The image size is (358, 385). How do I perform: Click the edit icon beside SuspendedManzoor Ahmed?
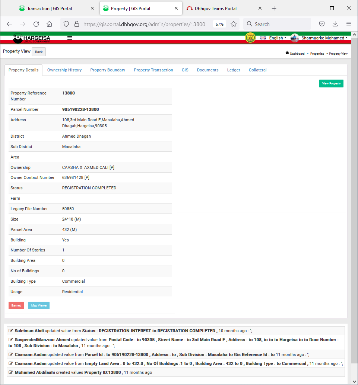pos(10,340)
